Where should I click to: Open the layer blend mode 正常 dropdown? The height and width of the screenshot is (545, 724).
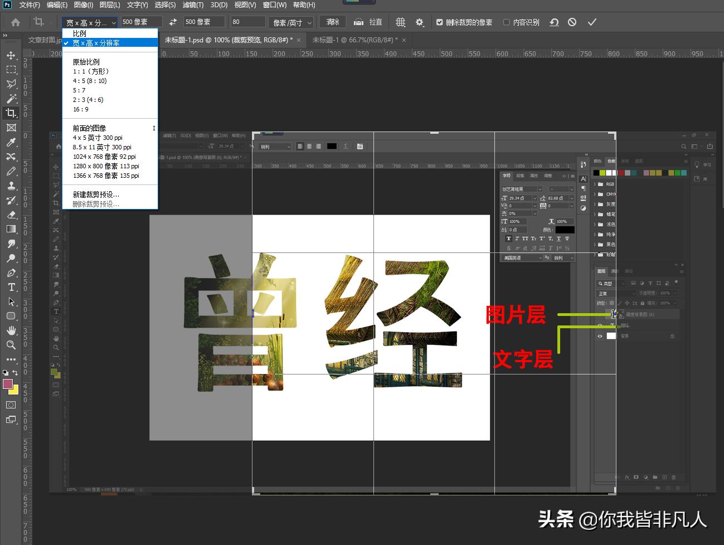coord(616,293)
